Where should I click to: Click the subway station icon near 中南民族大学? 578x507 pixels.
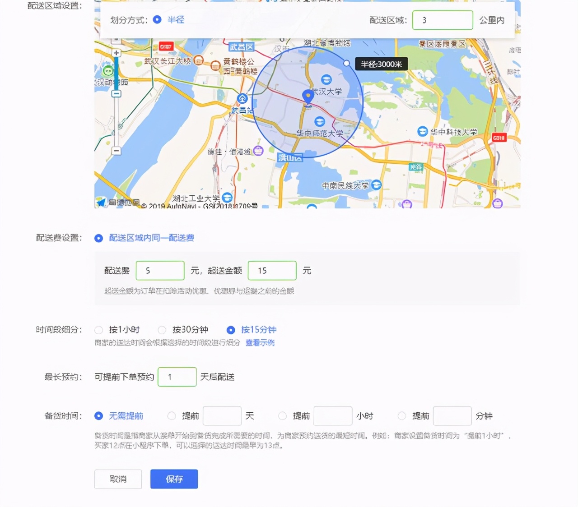coord(376,184)
